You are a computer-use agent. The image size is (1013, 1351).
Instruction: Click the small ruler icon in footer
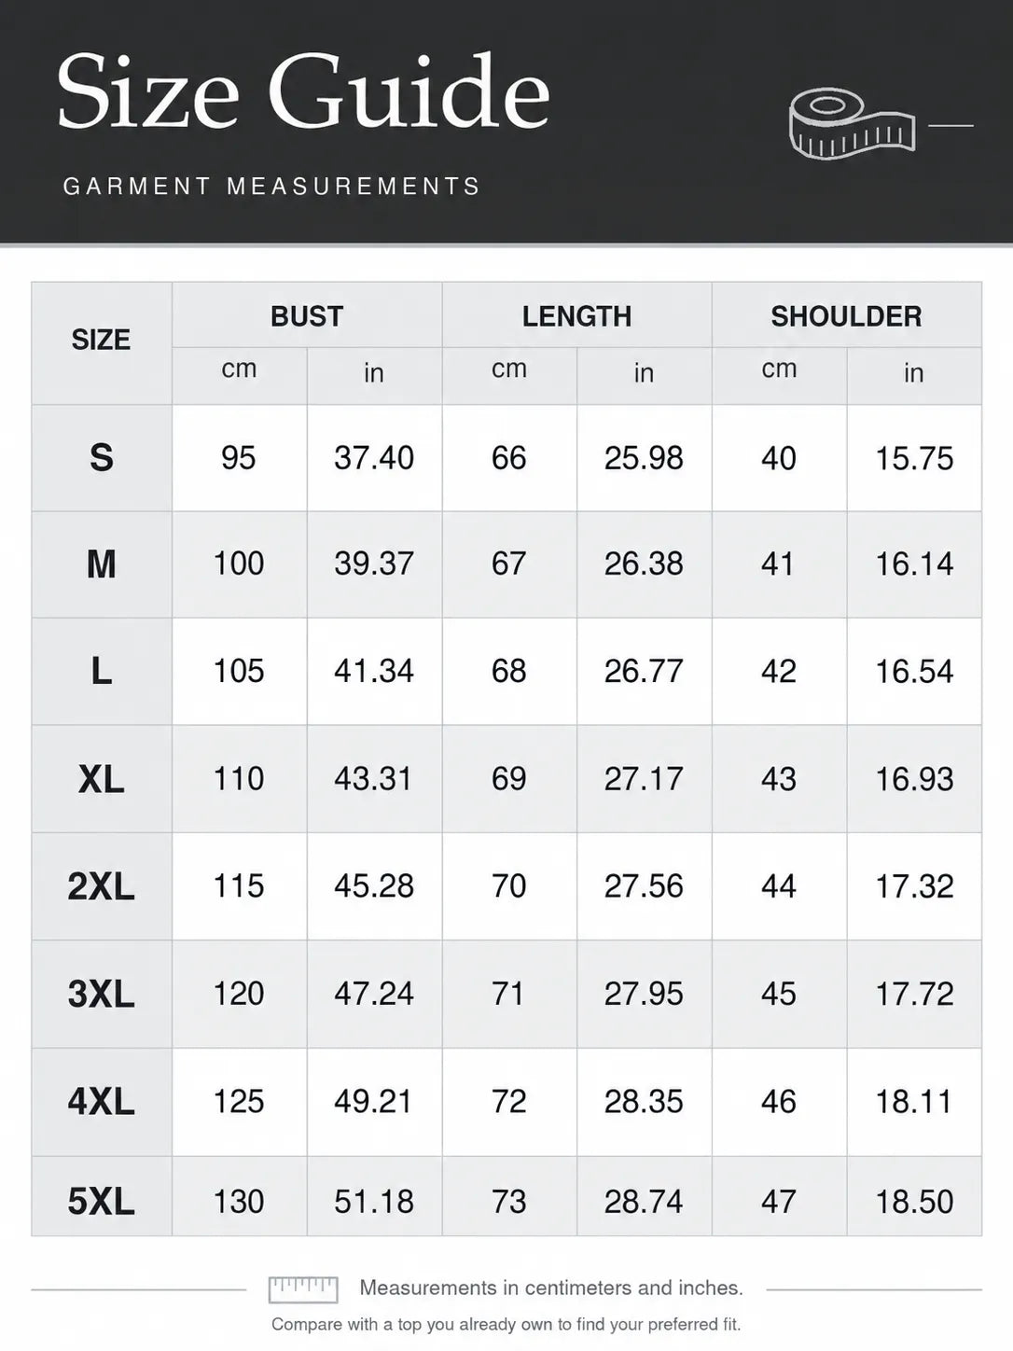pos(303,1289)
